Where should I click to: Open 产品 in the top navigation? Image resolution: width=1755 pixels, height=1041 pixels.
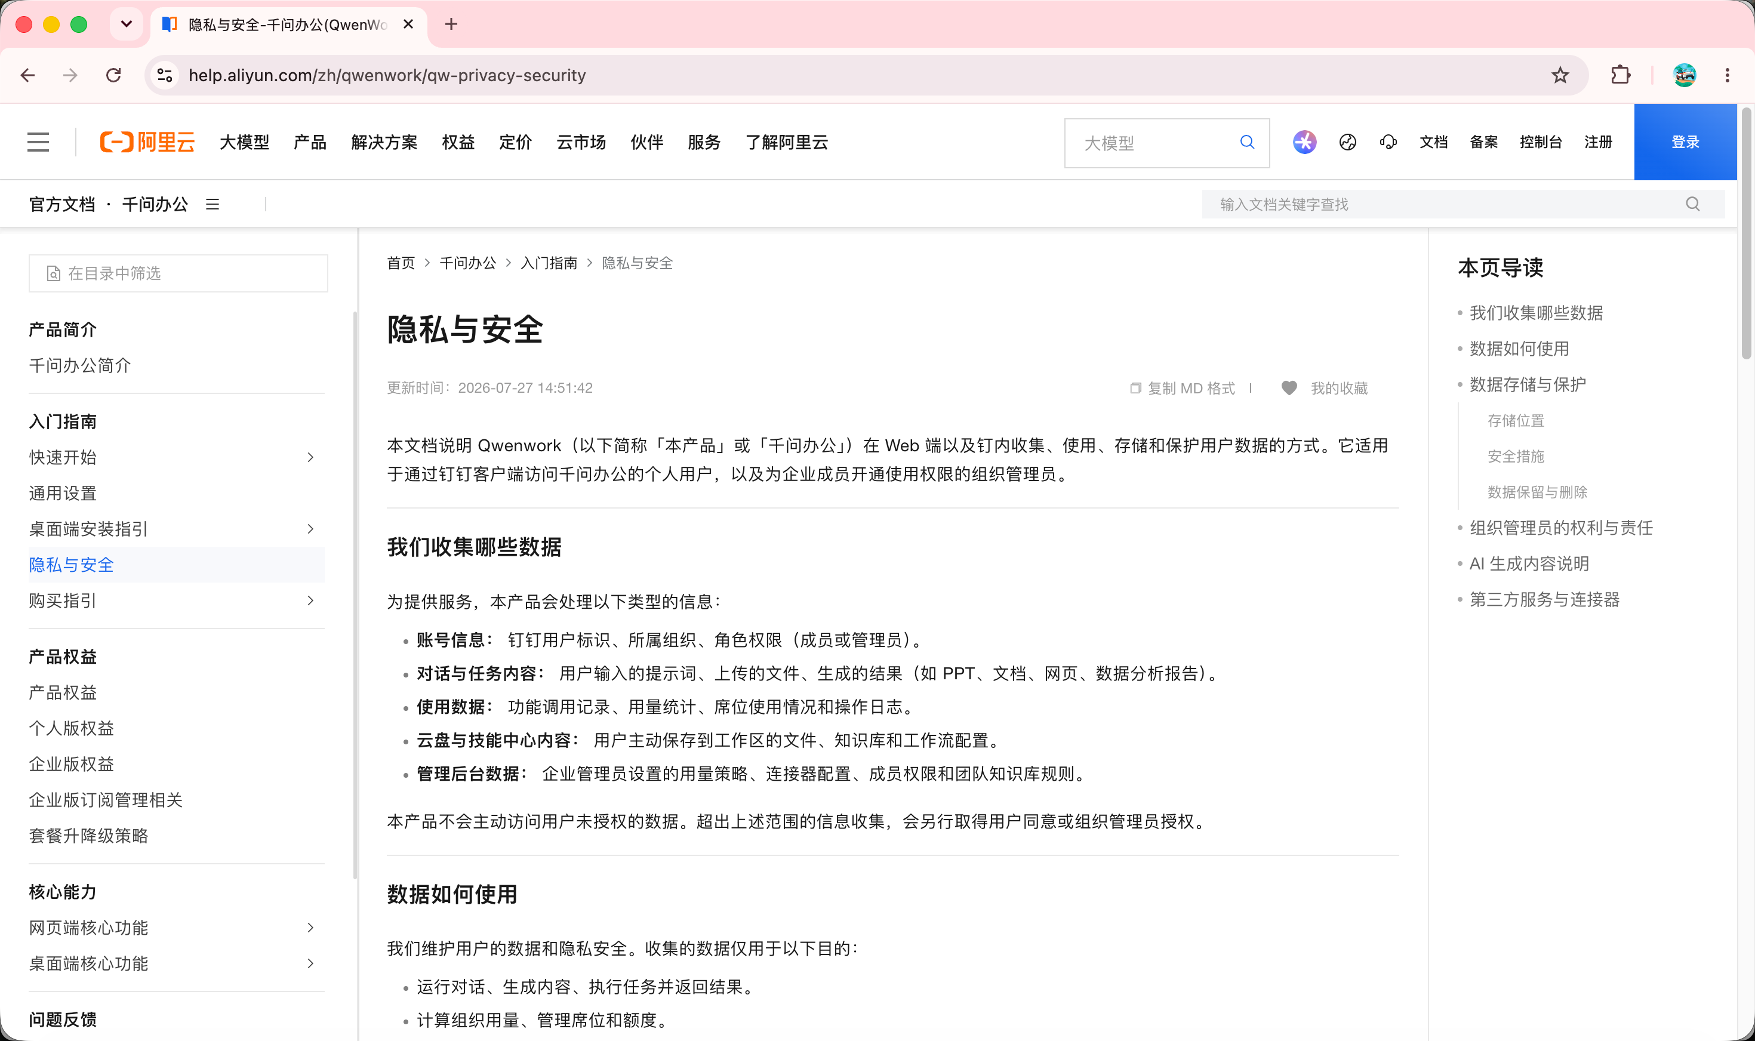click(x=310, y=143)
